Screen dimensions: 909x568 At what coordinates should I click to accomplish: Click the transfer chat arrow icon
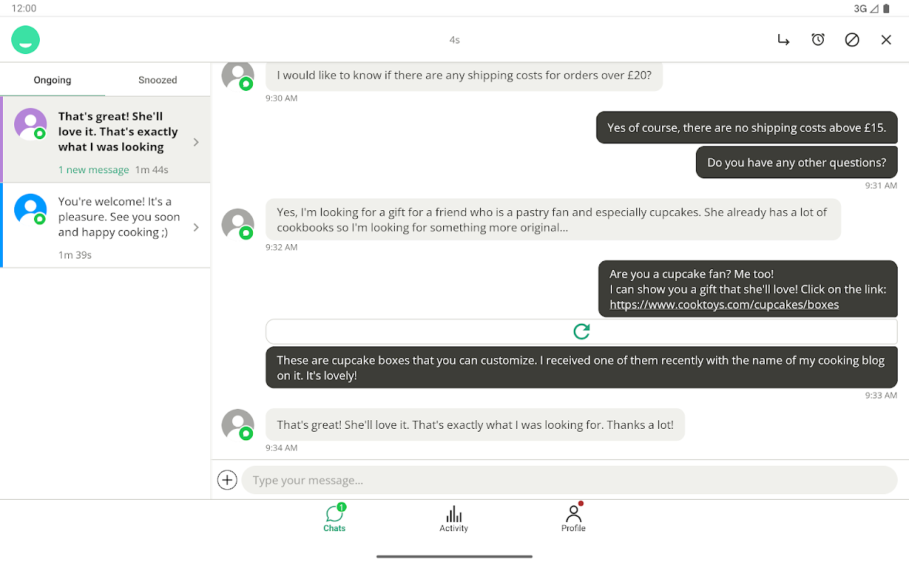tap(783, 40)
